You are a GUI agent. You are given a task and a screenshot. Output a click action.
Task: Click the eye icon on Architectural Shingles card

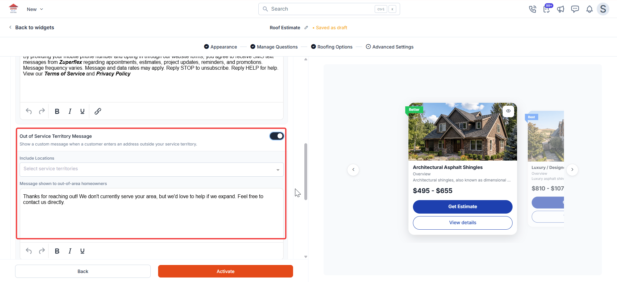[x=508, y=111]
